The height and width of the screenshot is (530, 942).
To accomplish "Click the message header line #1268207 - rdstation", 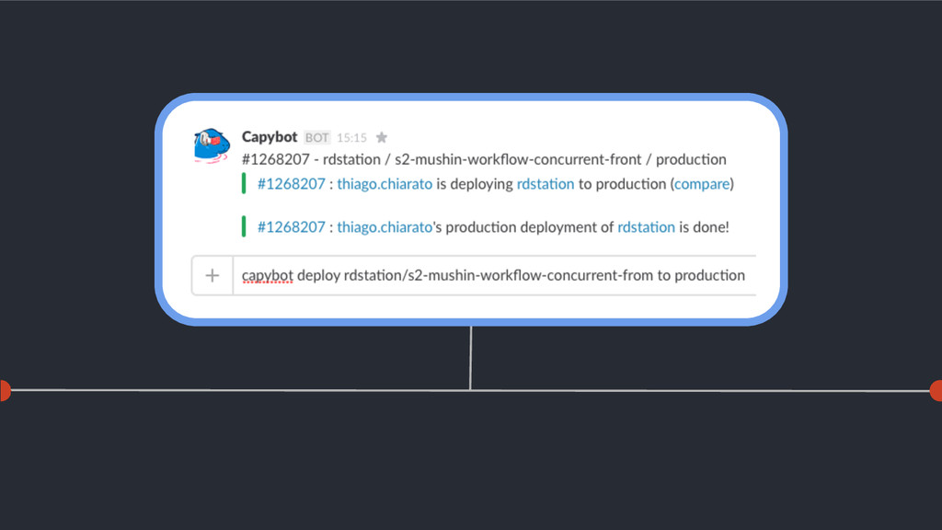I will click(484, 159).
